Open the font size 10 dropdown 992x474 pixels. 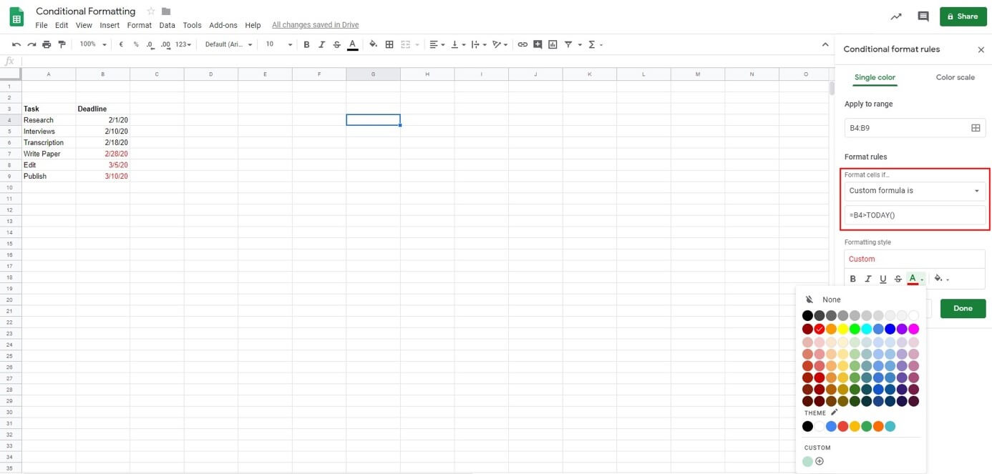(278, 44)
